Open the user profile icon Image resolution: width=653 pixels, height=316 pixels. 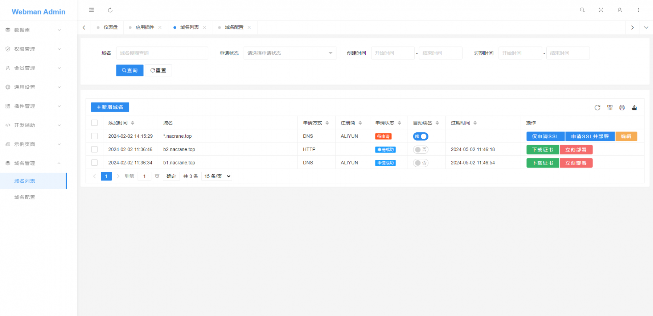[x=620, y=10]
